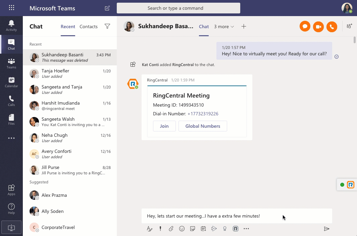Toggle set delivery options with the exclamation icon

click(x=160, y=228)
